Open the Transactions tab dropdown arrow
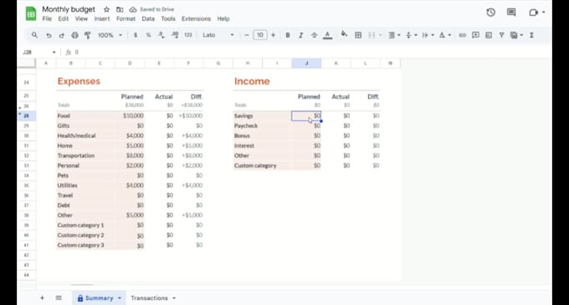This screenshot has height=305, width=569. click(174, 298)
